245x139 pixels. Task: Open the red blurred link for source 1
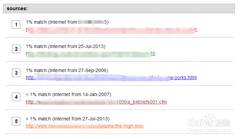111,30
